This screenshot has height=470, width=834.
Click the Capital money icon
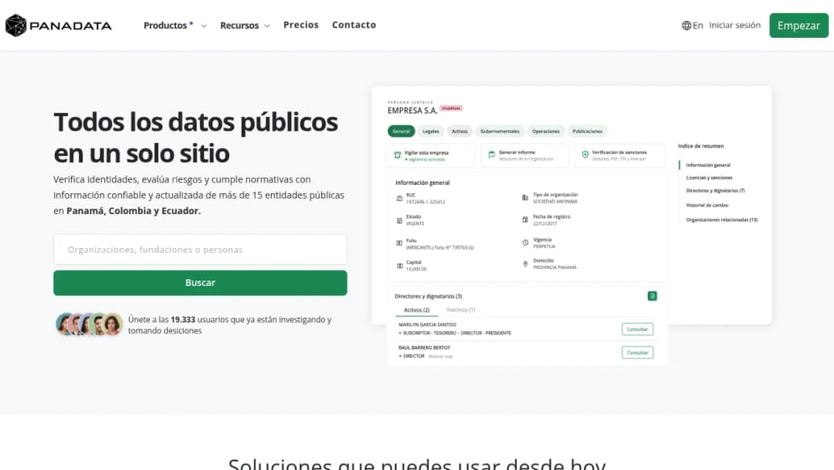tap(399, 266)
